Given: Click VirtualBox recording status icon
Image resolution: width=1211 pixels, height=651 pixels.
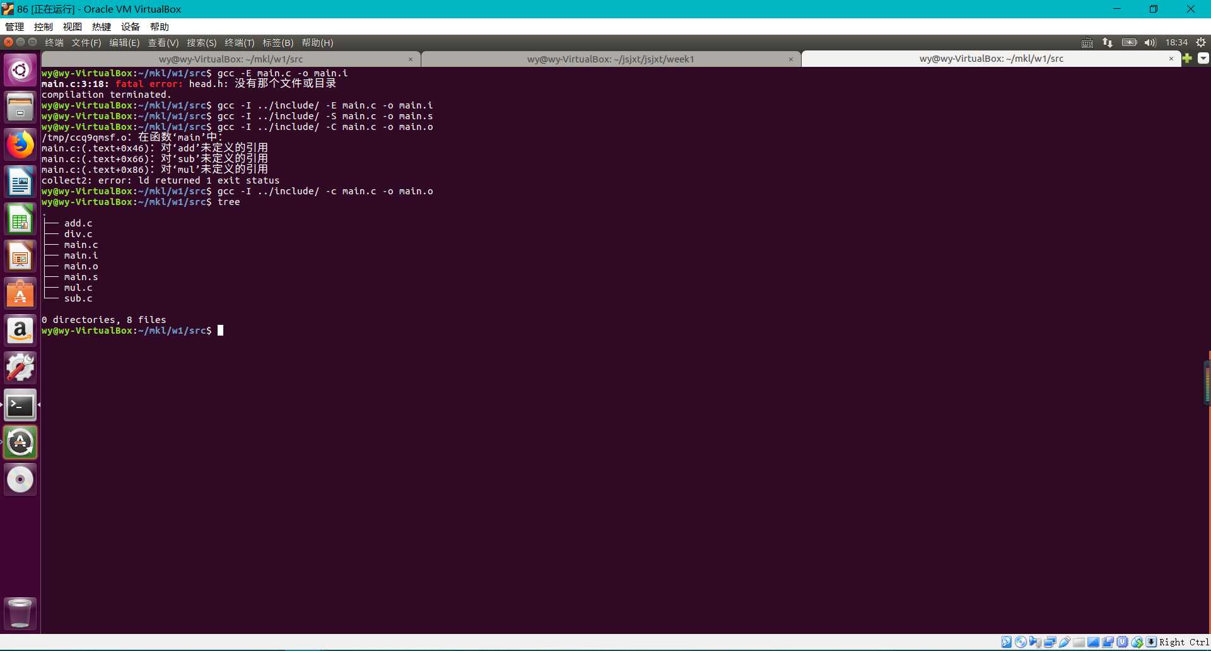Looking at the screenshot, I should (1108, 642).
